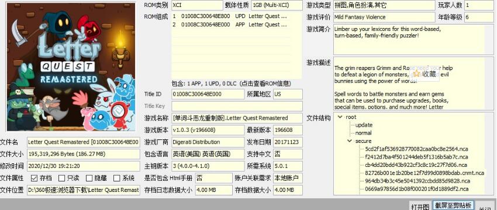The width and height of the screenshot is (497, 210).
Task: Click the 主钥版本 3 (4.0.0-4.1.0) field
Action: [208, 166]
